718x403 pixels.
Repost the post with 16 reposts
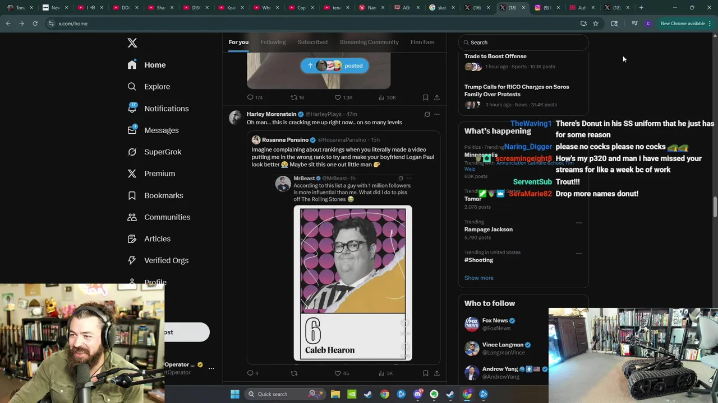pos(297,97)
